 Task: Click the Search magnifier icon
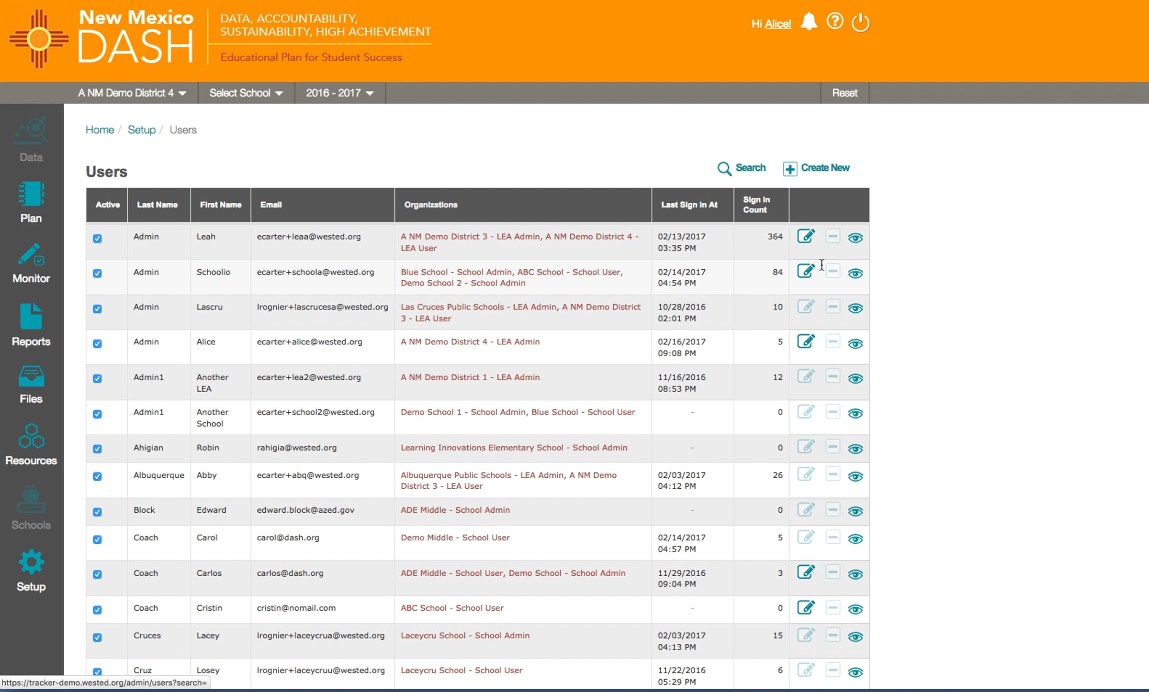(x=724, y=168)
